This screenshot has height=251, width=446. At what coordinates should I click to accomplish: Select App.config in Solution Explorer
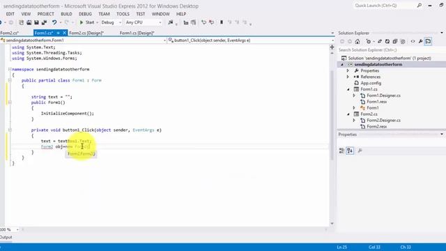[x=371, y=83]
